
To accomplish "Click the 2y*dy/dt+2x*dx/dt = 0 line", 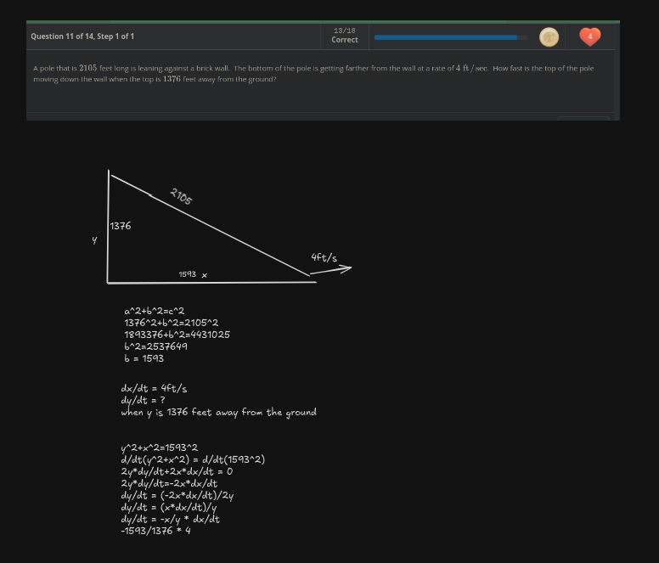I will [177, 471].
